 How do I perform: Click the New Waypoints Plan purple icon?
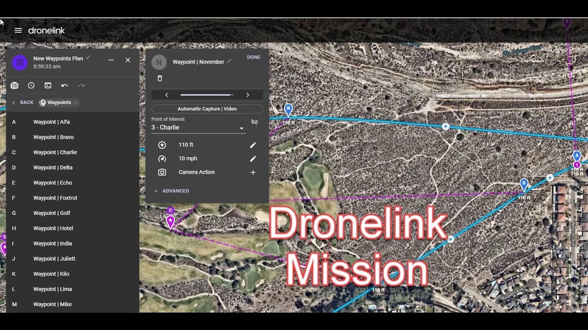click(20, 62)
